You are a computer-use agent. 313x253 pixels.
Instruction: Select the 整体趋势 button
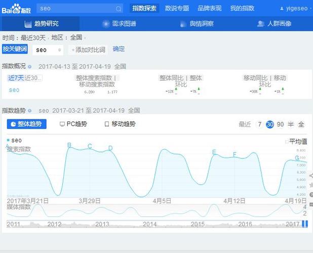tap(27, 124)
